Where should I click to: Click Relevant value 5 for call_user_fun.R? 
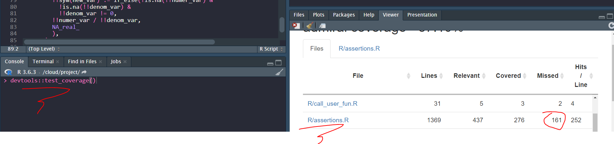pos(481,104)
